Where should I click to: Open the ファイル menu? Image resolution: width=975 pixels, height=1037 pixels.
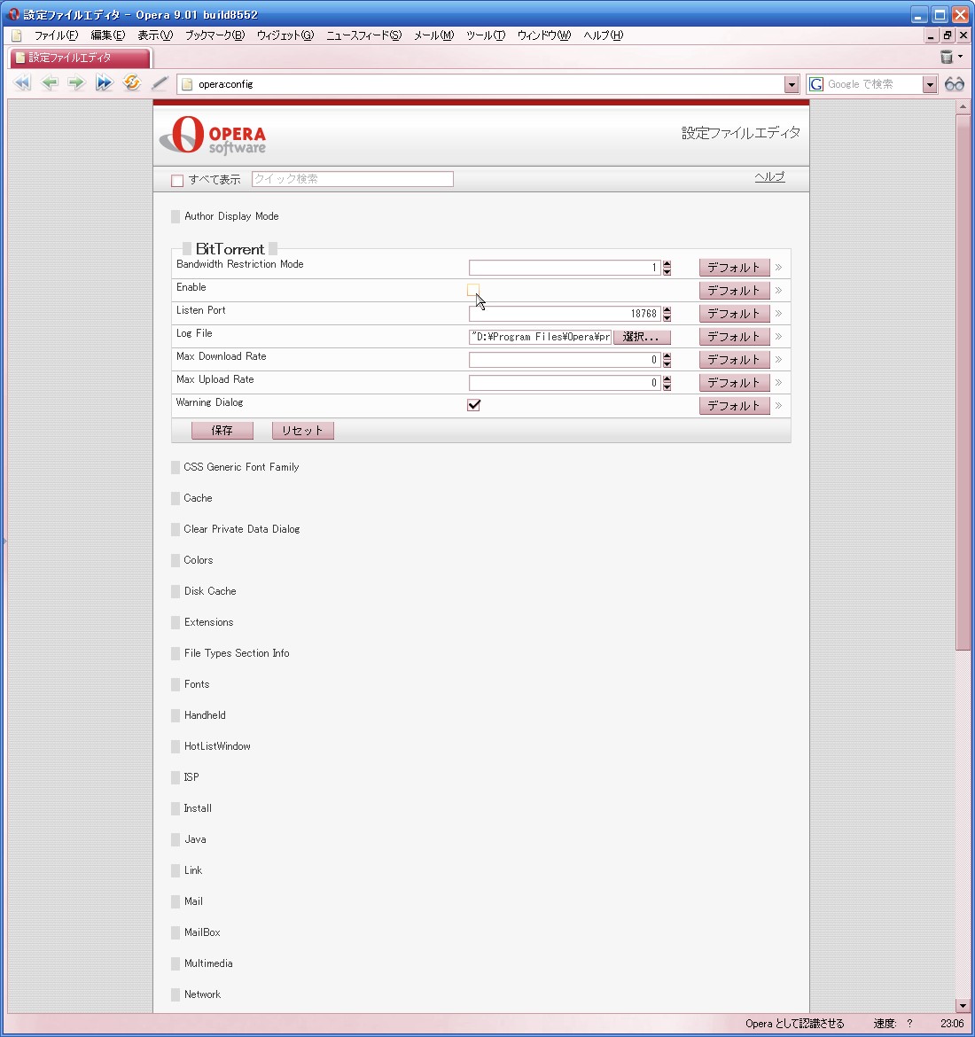[x=56, y=35]
